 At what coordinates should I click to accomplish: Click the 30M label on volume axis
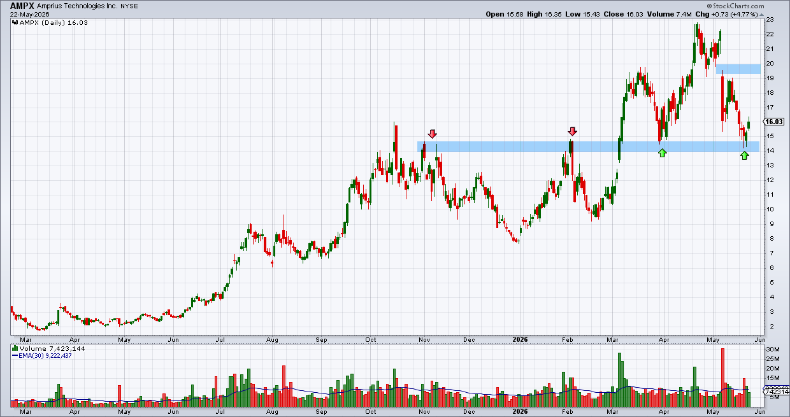pyautogui.click(x=772, y=350)
